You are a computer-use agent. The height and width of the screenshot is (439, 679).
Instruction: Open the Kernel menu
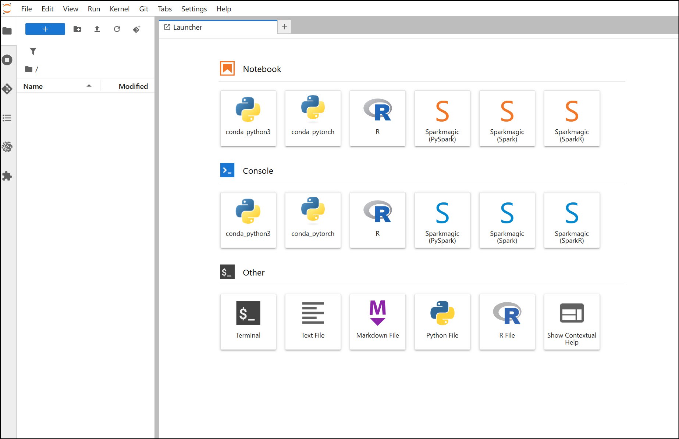(119, 9)
